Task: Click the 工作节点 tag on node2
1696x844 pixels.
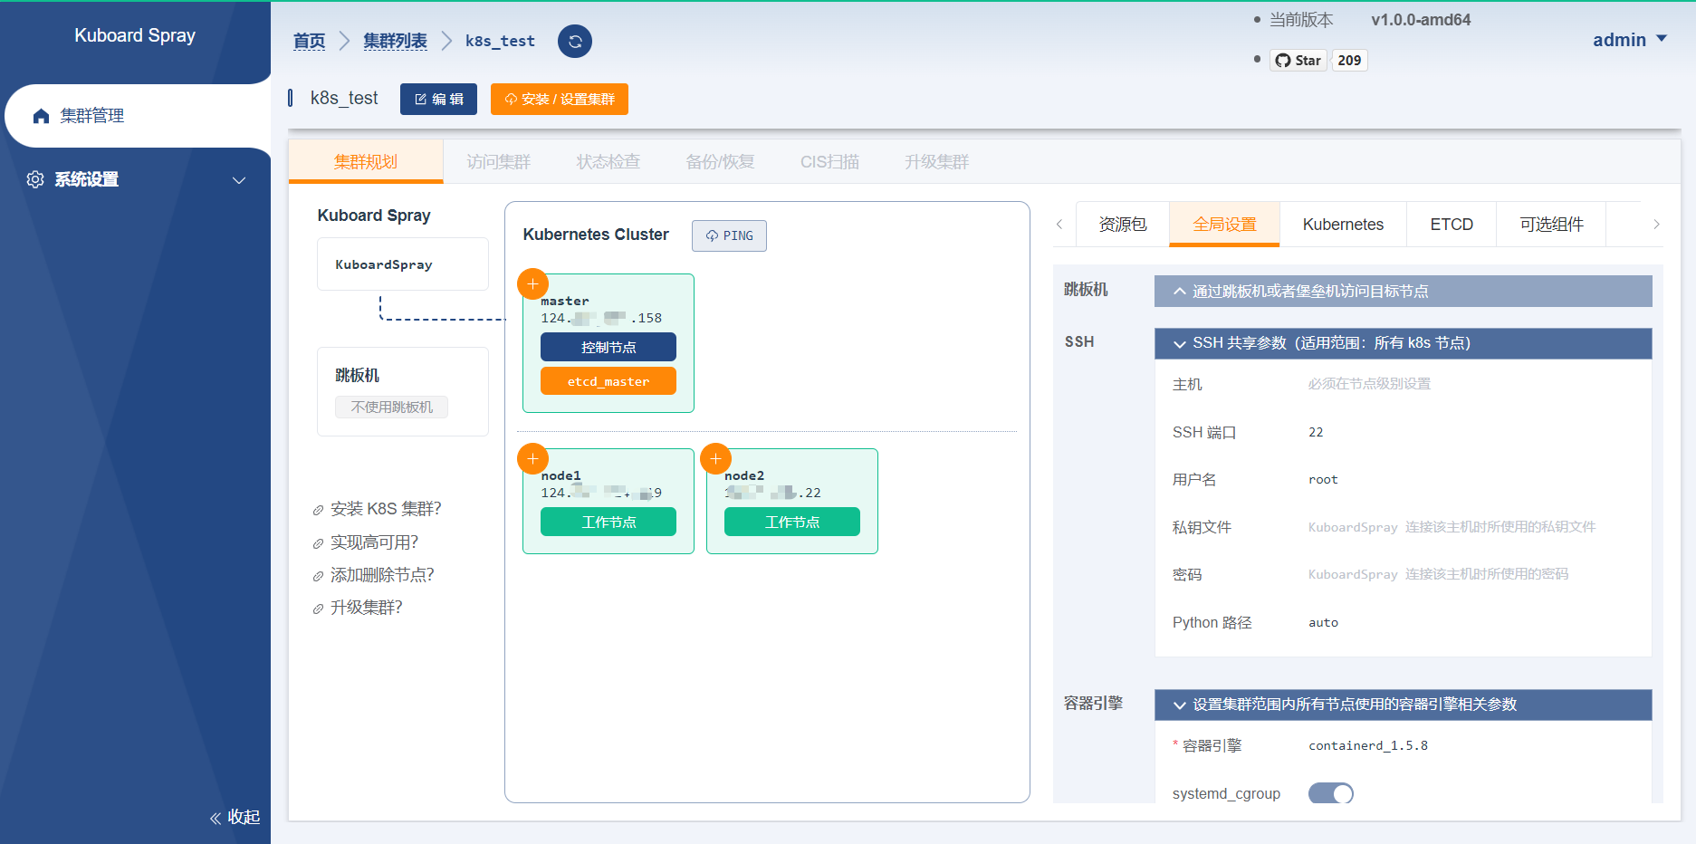Action: point(792,523)
